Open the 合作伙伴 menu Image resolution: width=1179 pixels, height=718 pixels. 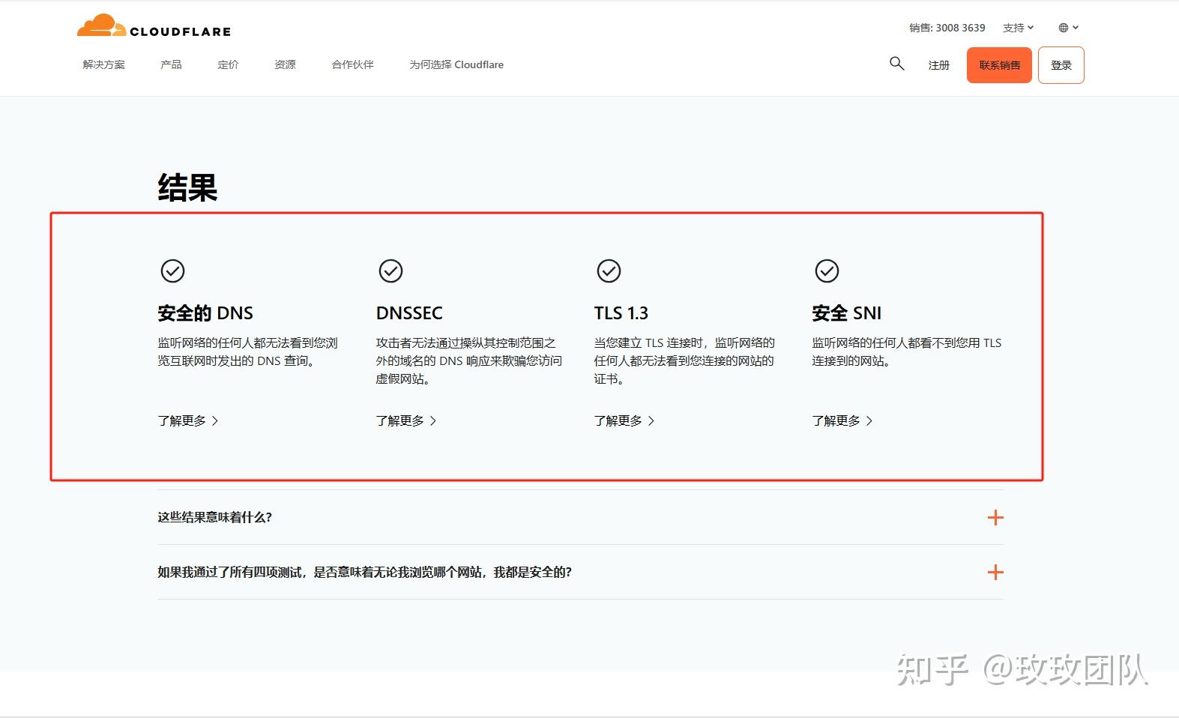click(352, 64)
